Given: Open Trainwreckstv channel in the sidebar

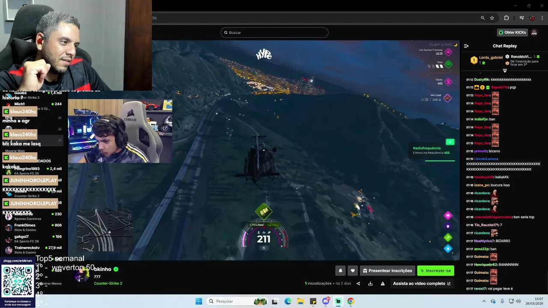Looking at the screenshot, I should click(34, 250).
